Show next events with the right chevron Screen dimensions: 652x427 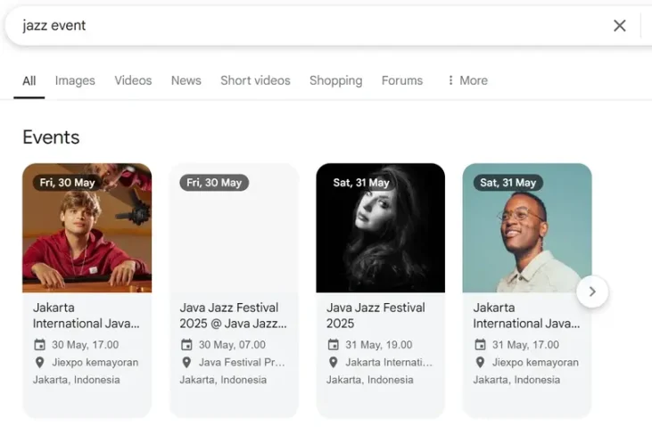point(592,292)
